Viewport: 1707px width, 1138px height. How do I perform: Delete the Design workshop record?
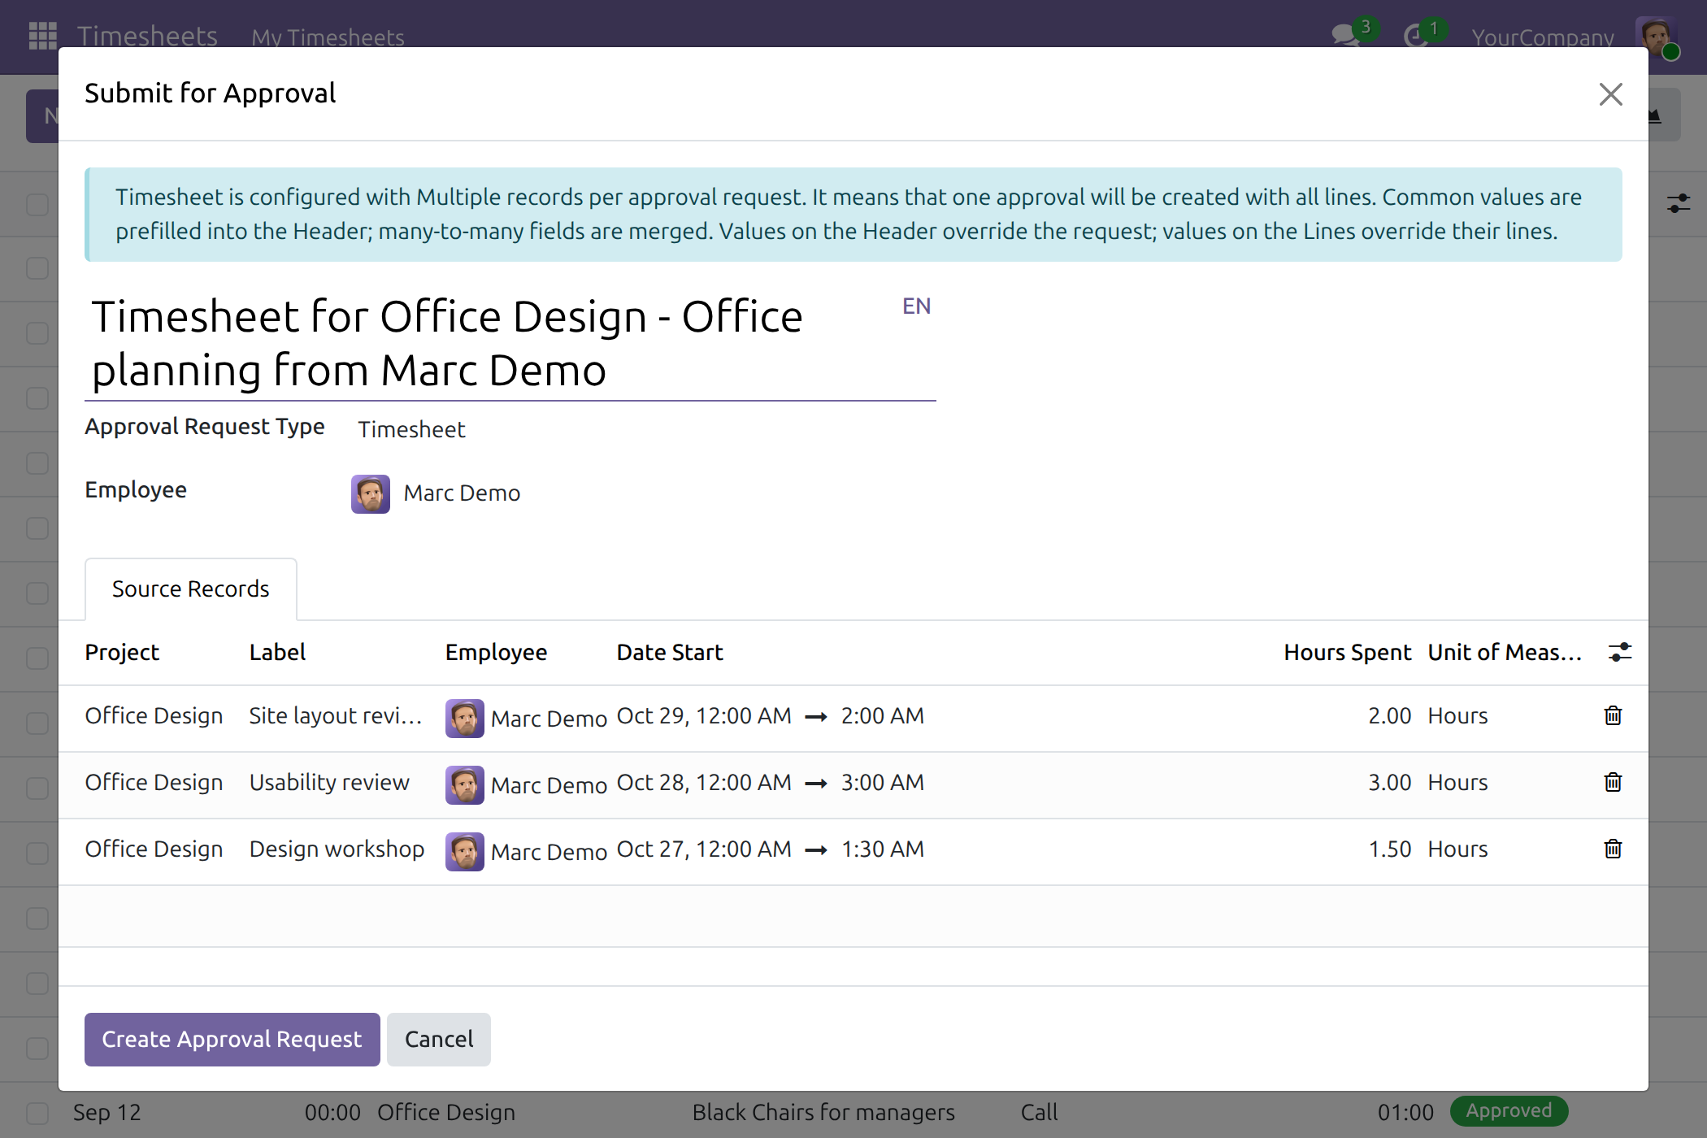(x=1613, y=849)
